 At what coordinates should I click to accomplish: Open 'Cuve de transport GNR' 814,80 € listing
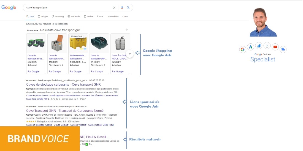[x=99, y=57]
